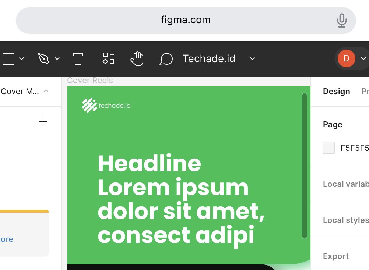Select the Frame tool in the toolbar
Viewport: 369px width, 270px height.
8,58
